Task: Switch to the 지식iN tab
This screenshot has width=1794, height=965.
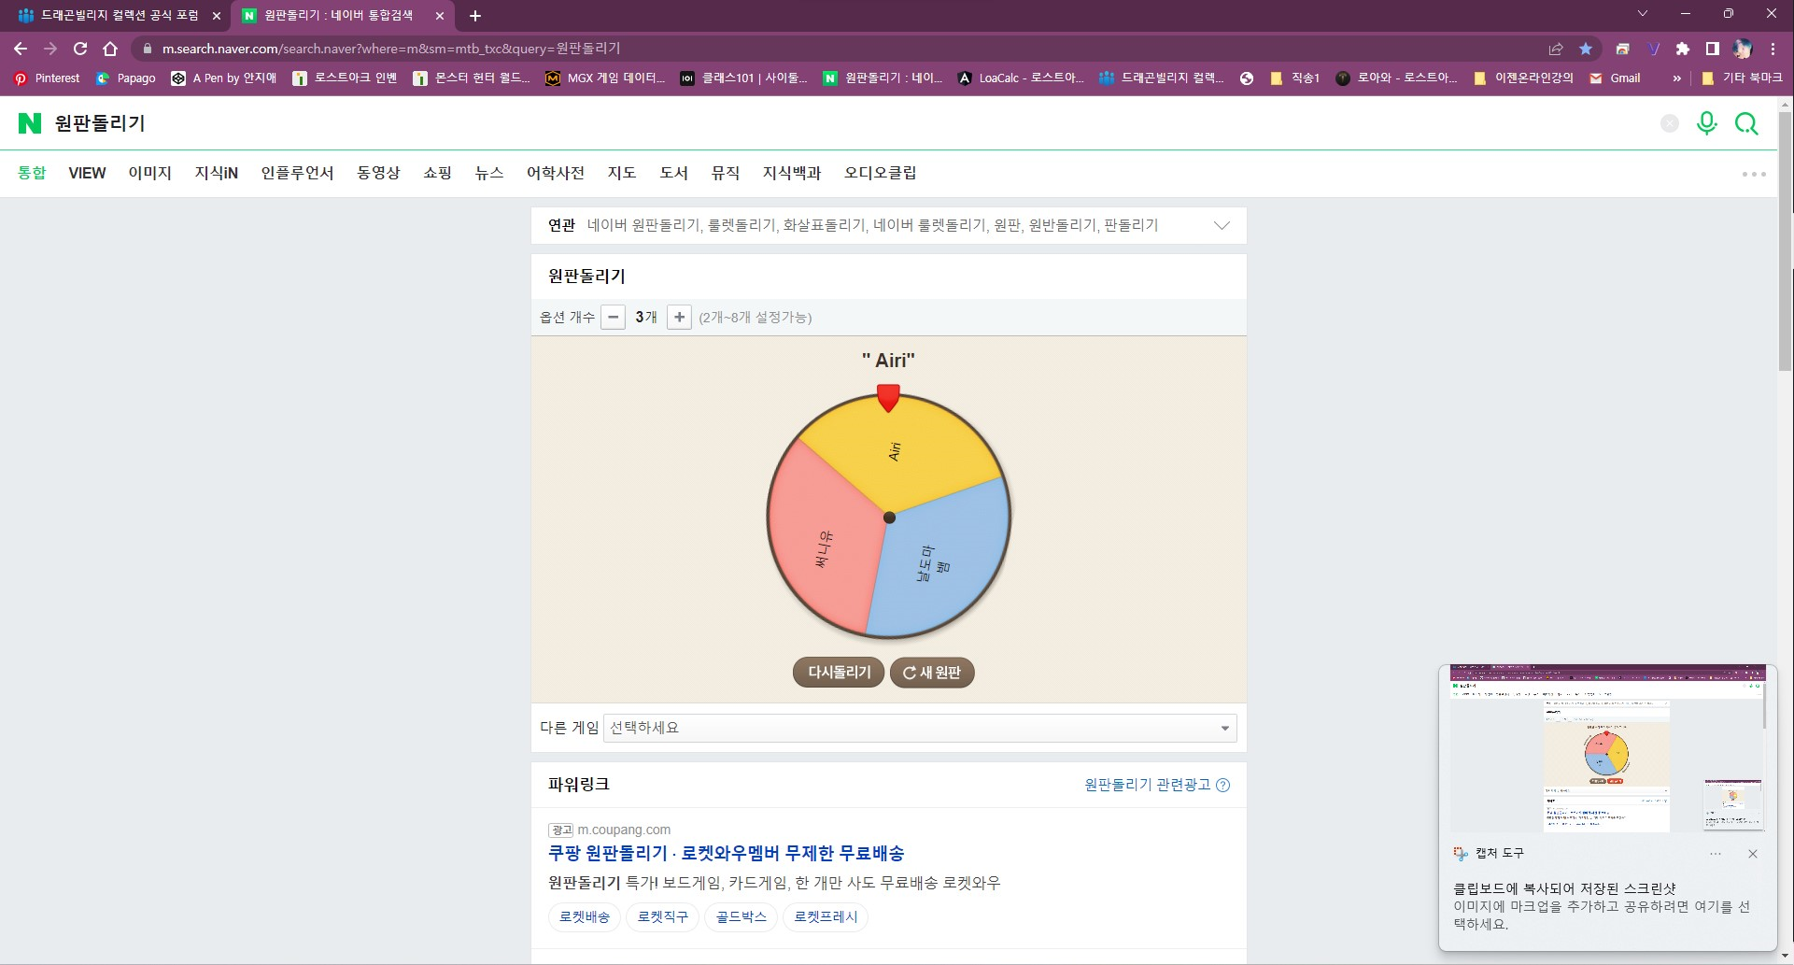Action: tap(217, 173)
